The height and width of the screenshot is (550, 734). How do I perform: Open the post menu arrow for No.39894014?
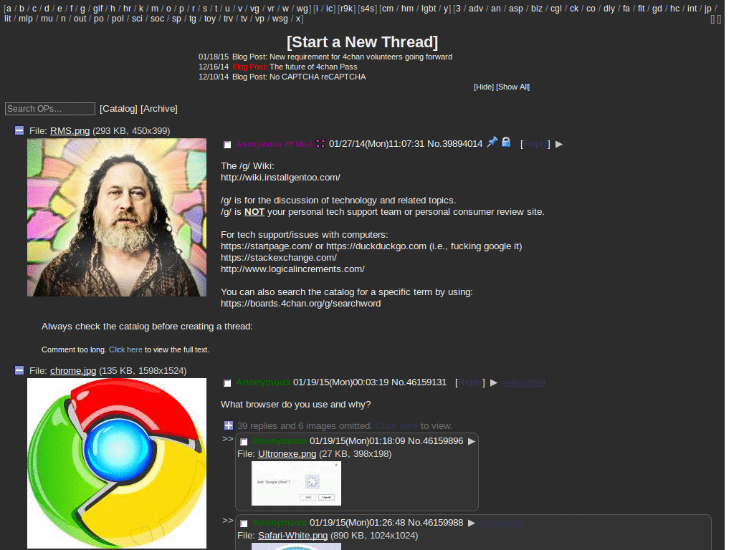[559, 144]
